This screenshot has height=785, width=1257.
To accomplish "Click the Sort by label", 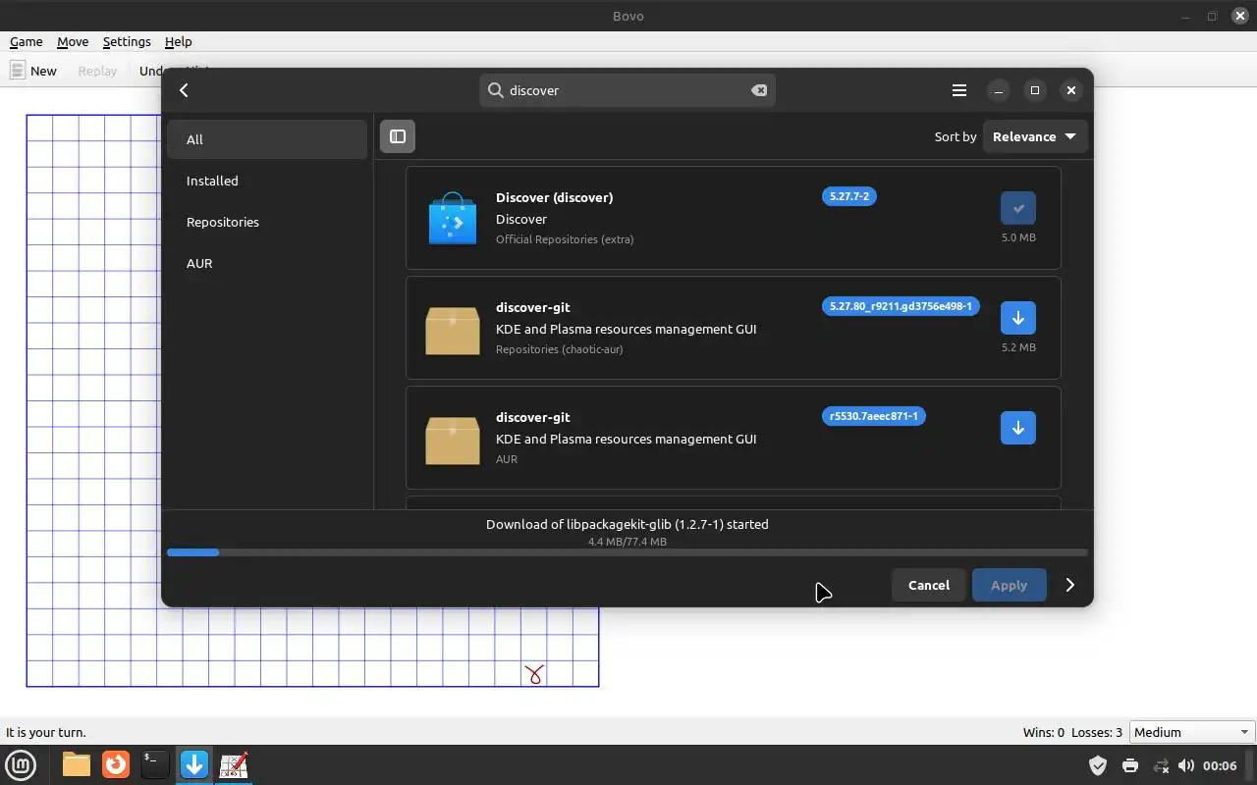I will 956,136.
